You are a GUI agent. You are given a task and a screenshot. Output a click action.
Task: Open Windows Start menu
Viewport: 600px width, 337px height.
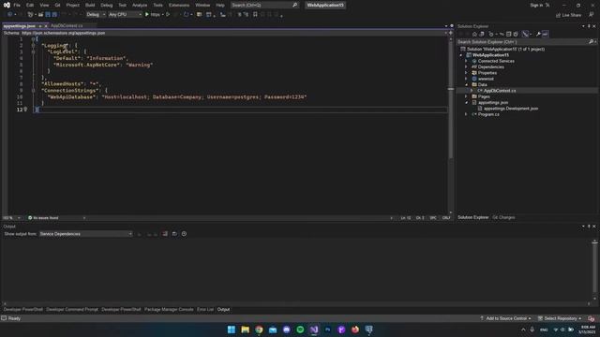point(232,330)
